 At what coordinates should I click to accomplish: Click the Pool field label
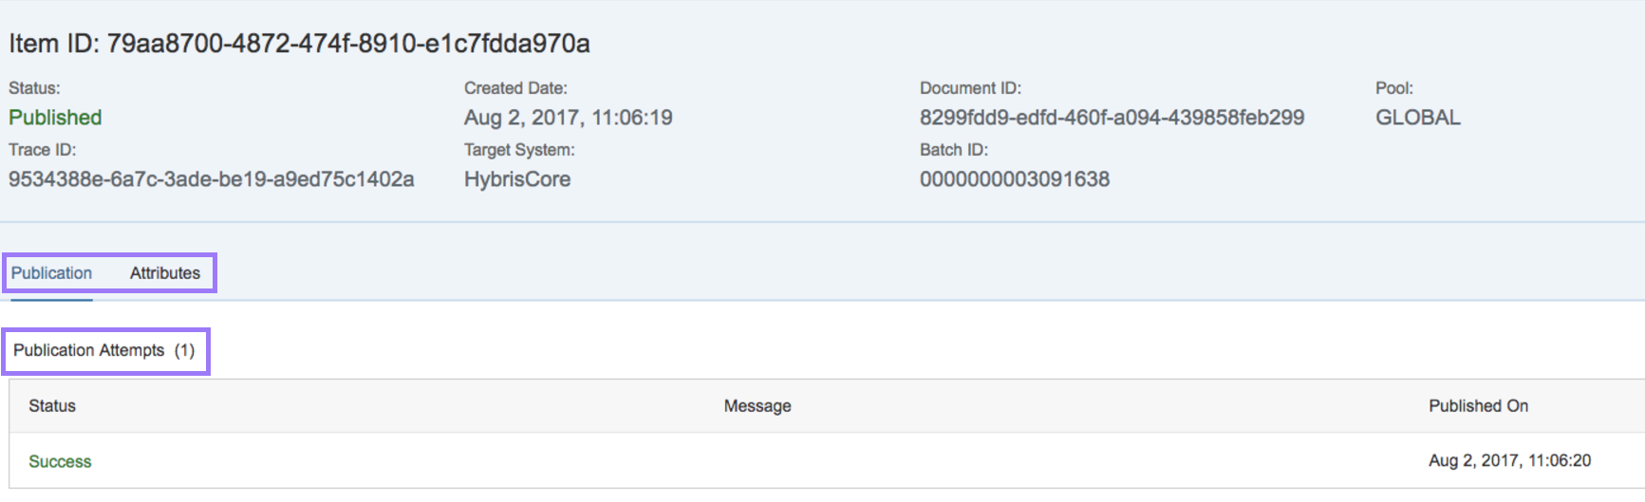point(1393,88)
